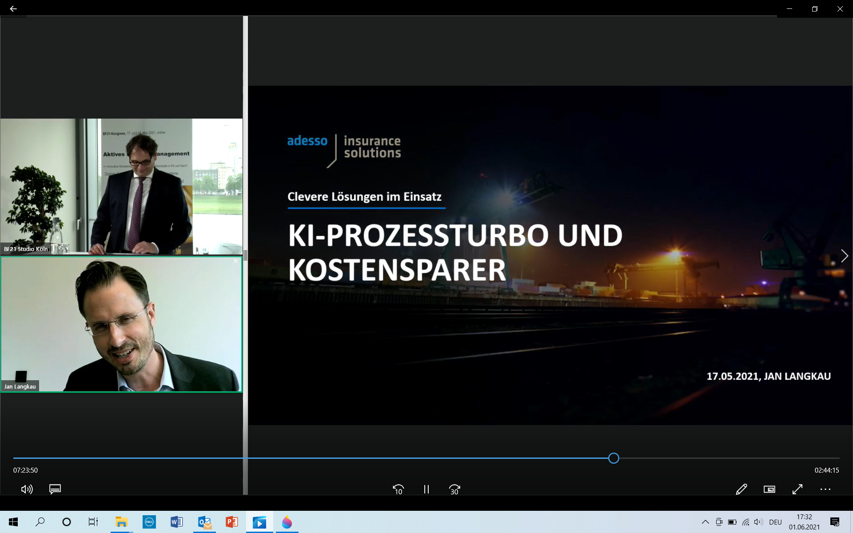
Task: Select the BF21 Studio Köln video tile
Action: (121, 187)
